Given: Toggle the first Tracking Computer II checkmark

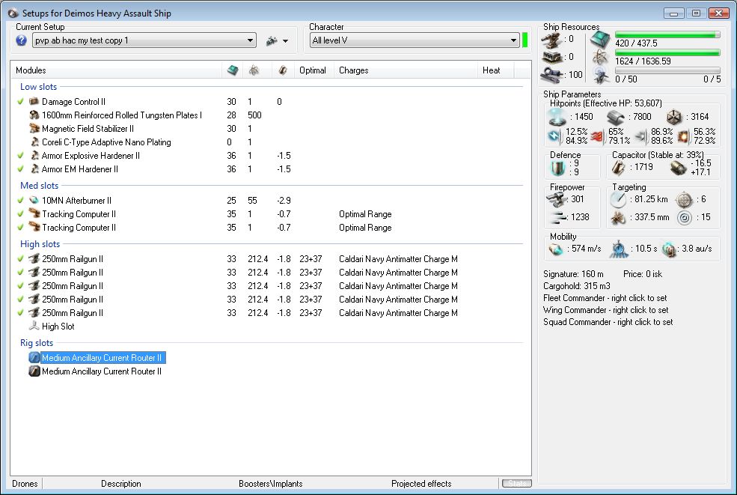Looking at the screenshot, I should coord(20,213).
